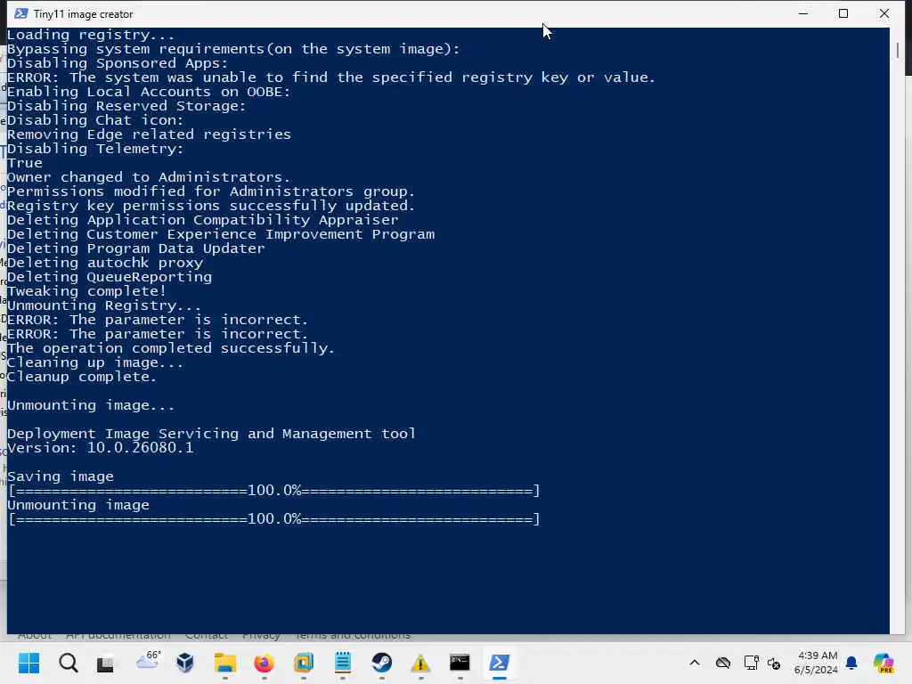The width and height of the screenshot is (912, 684).
Task: Click the muted volume tray icon
Action: click(774, 663)
